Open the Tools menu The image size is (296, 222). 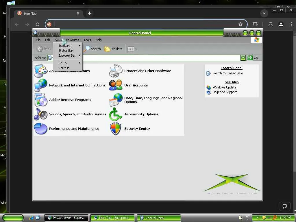(87, 40)
